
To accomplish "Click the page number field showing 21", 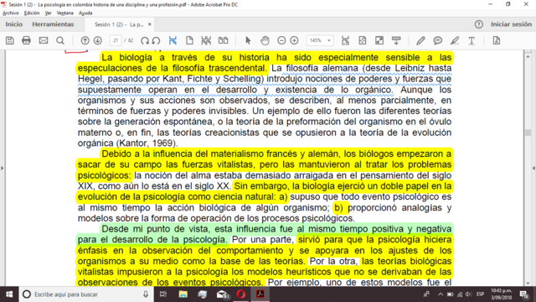I will click(x=116, y=40).
